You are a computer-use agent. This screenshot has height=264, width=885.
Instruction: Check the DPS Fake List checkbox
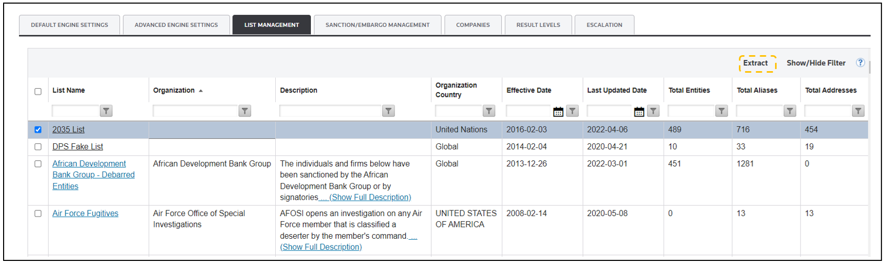[x=38, y=146]
